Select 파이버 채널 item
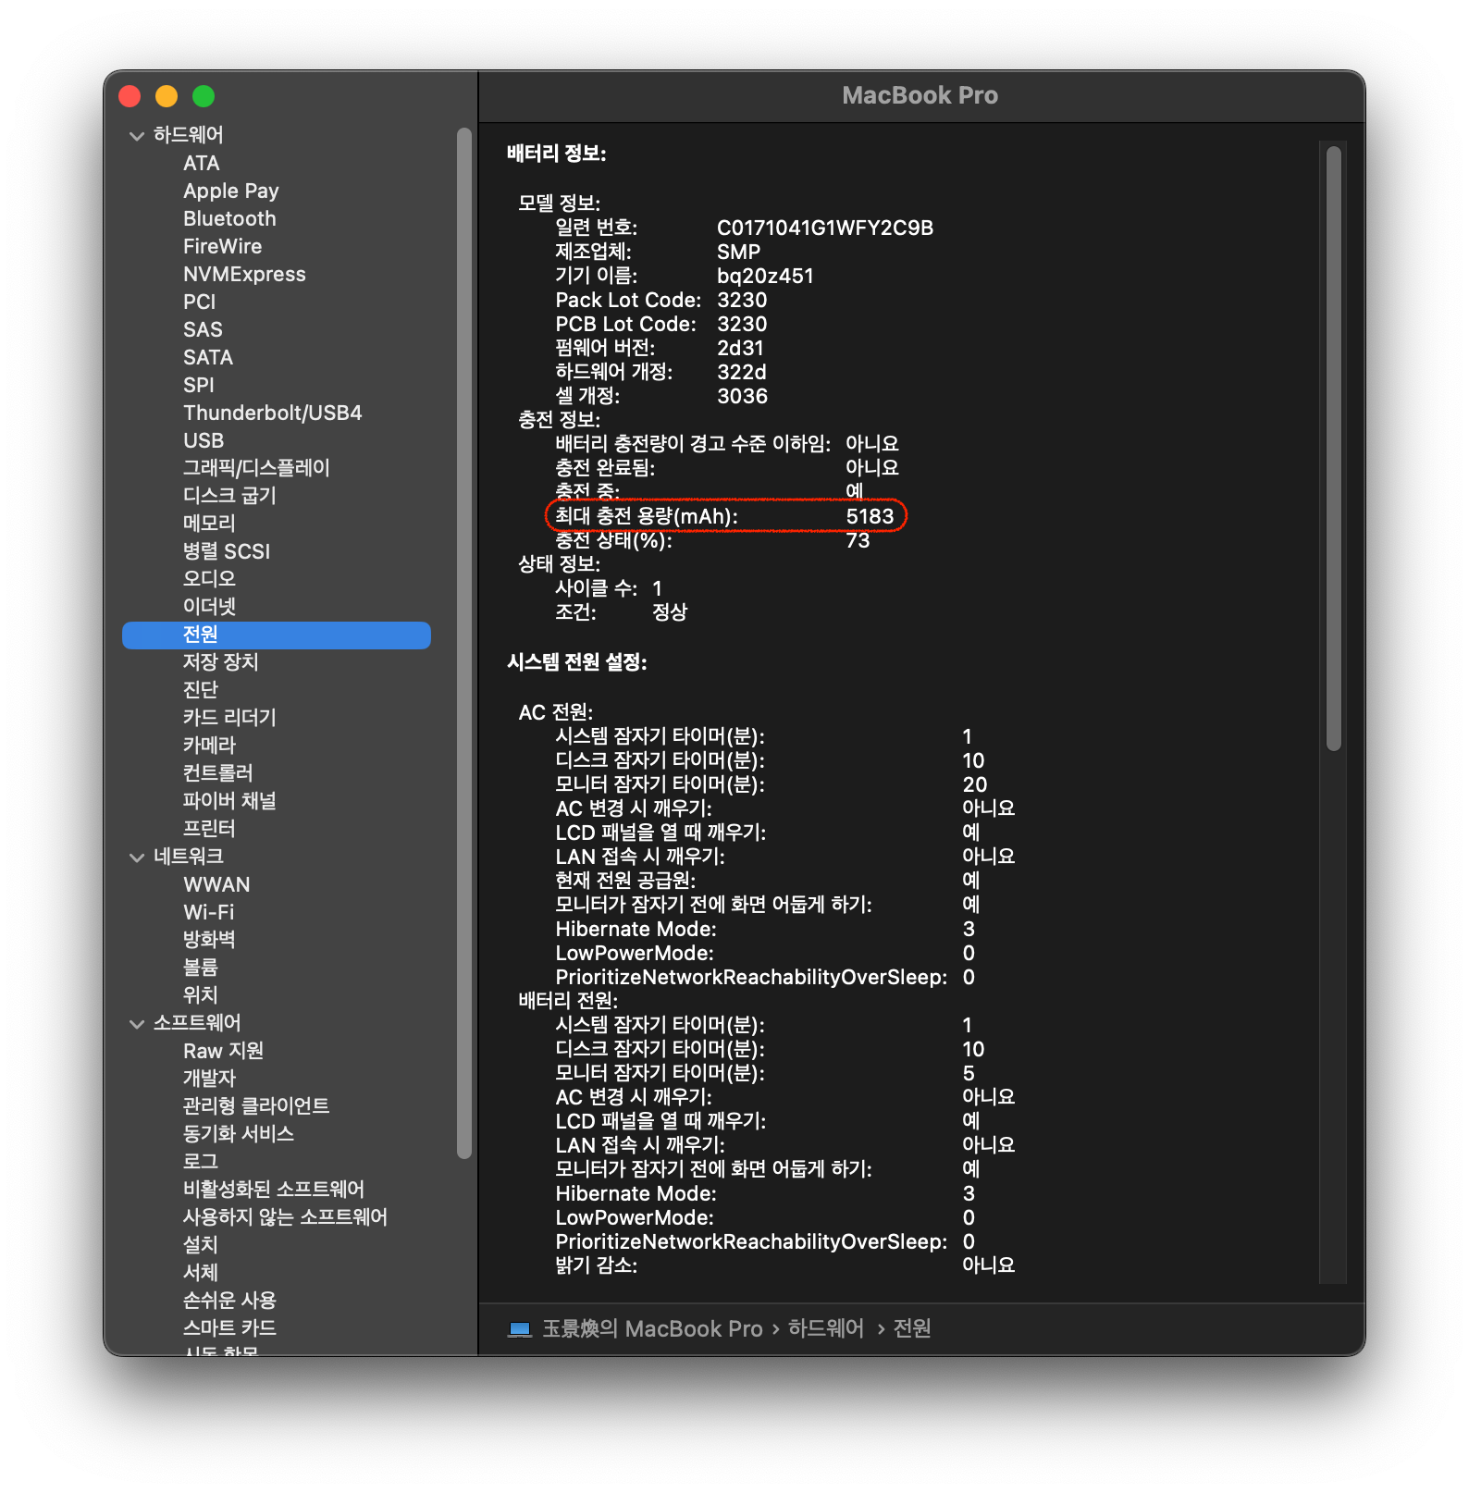The height and width of the screenshot is (1493, 1469). coord(229,801)
